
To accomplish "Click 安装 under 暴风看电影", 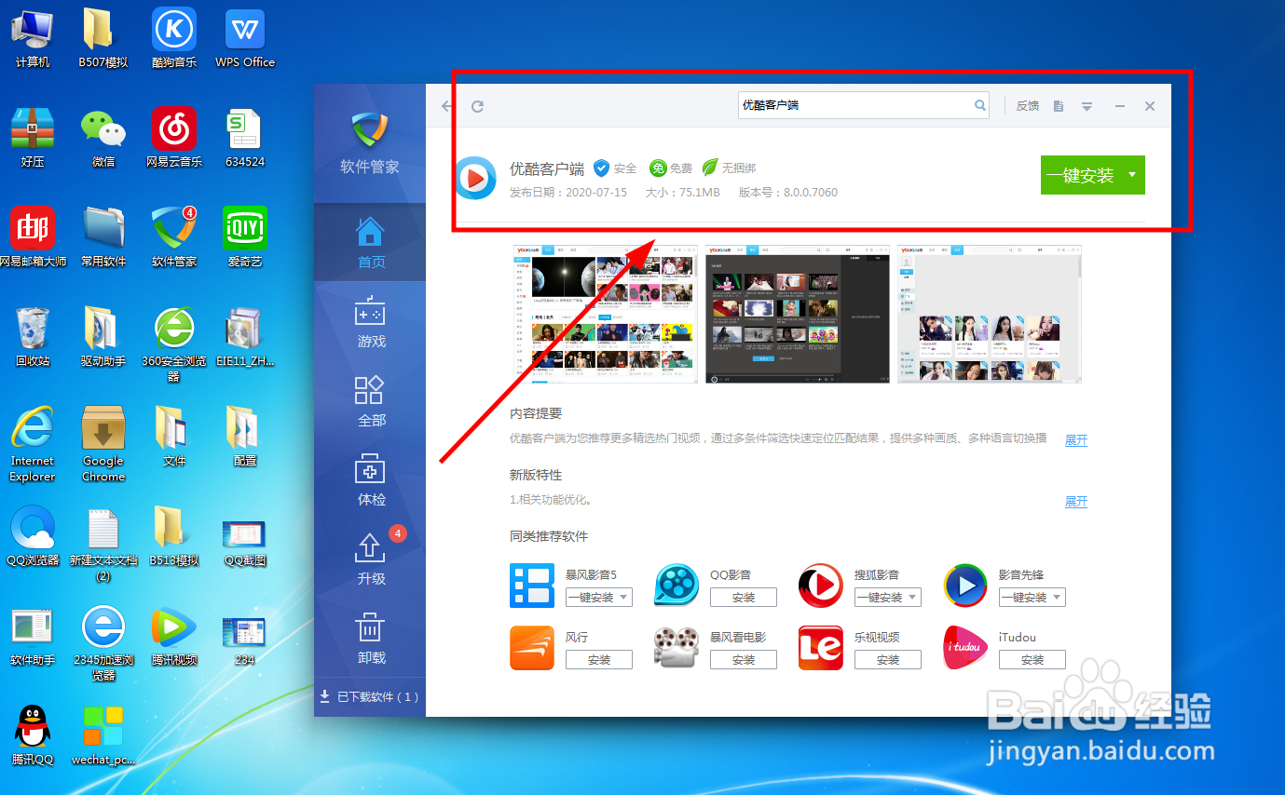I will [x=744, y=659].
